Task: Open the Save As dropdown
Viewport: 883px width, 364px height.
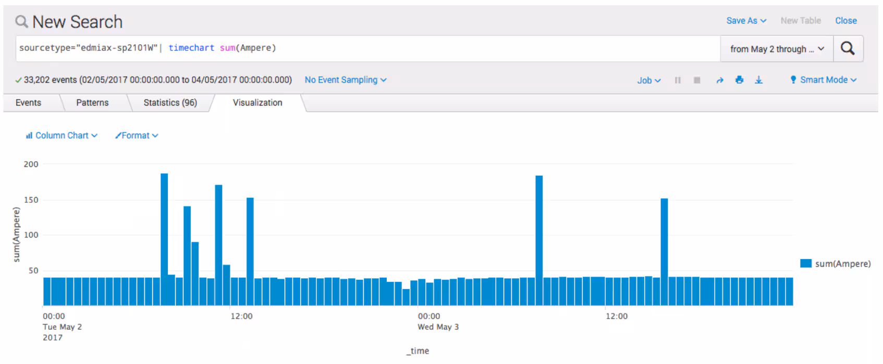Action: pyautogui.click(x=746, y=21)
